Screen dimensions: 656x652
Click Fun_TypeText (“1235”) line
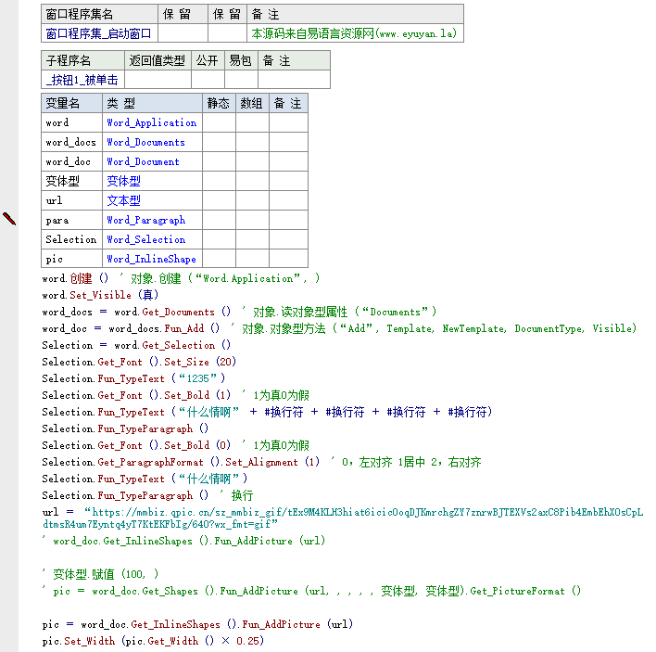point(133,378)
